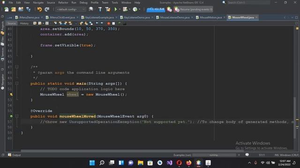The image size is (300, 168).
Task: Click the Undo arrow icon
Action: [x=39, y=9]
